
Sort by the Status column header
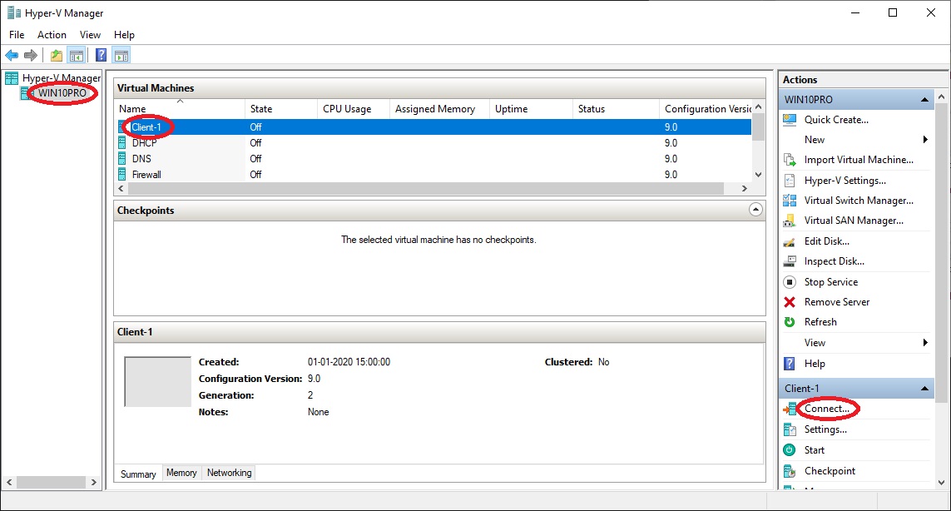617,109
